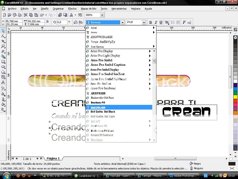238x179 pixels.
Task: Click the Print icon
Action: [20, 15]
